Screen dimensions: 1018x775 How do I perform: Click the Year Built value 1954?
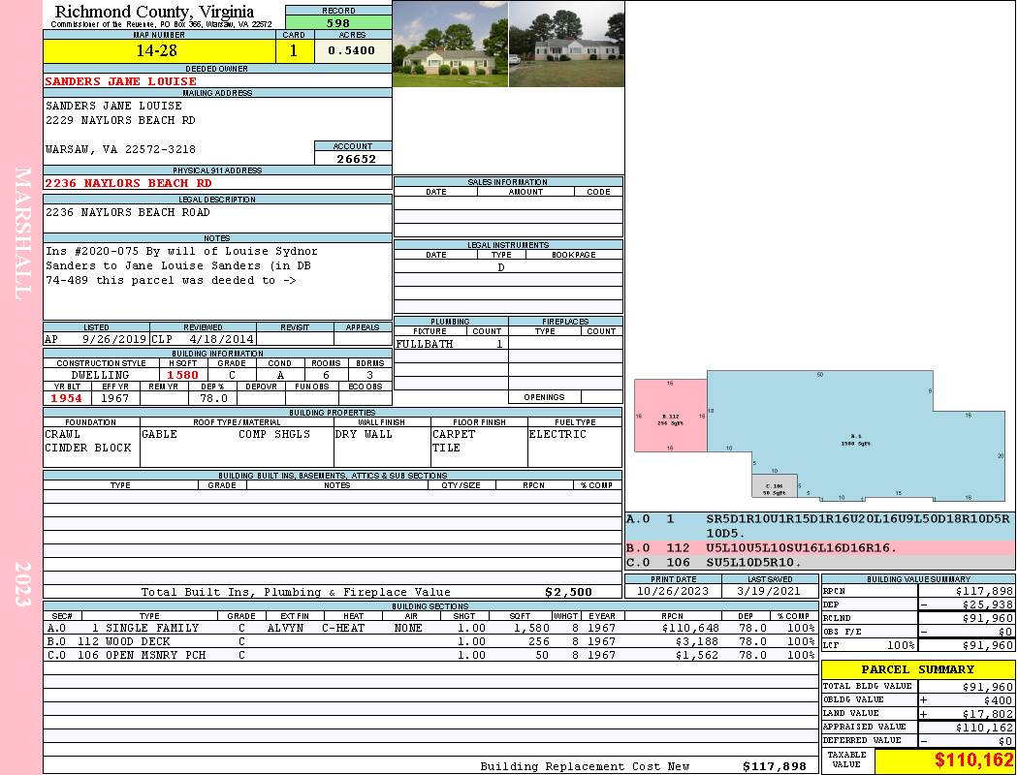point(67,398)
